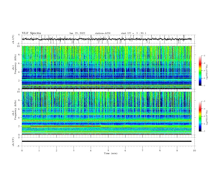Click the 'station=ATH' label
Image resolution: width=219 pixels, height=169 pixels.
[103, 33]
